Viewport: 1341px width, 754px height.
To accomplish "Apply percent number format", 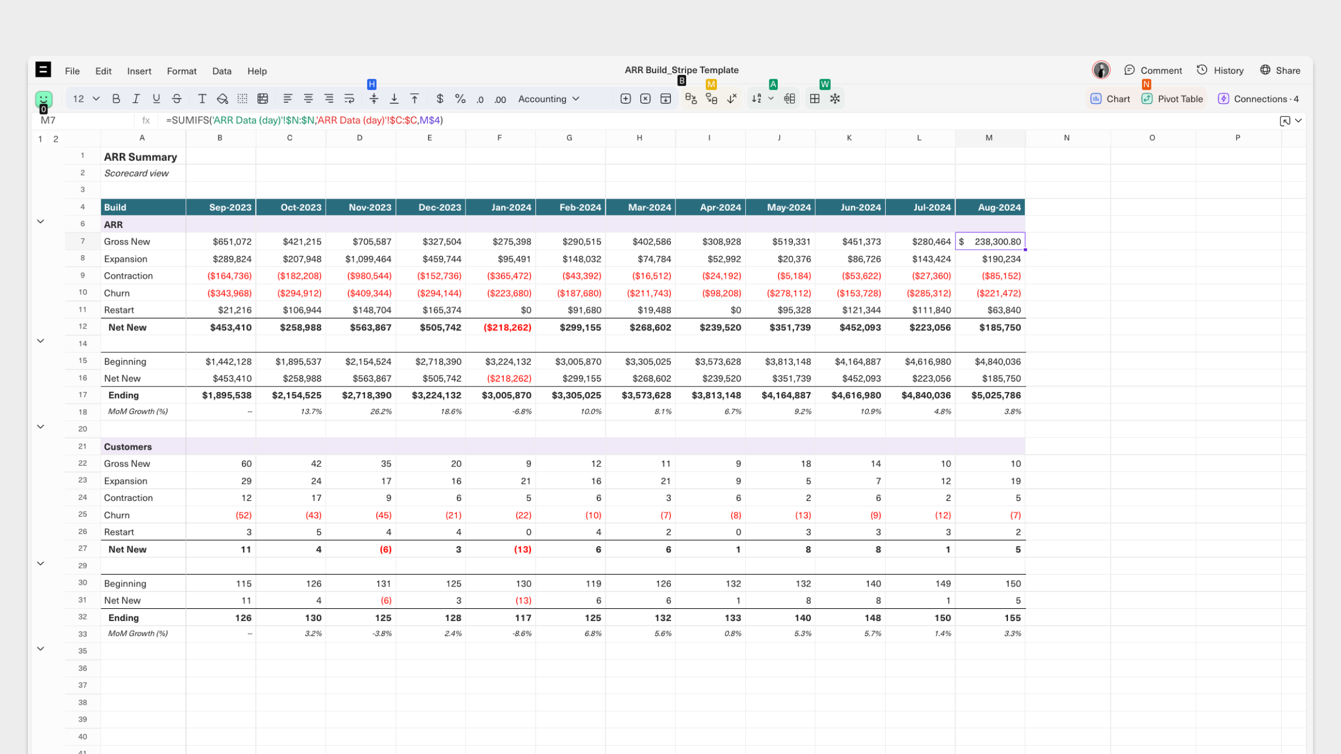I will (460, 99).
